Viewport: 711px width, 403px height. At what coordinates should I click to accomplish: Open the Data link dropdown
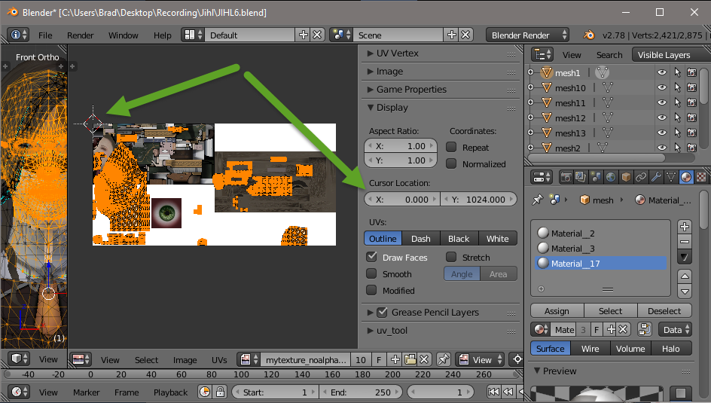(675, 330)
